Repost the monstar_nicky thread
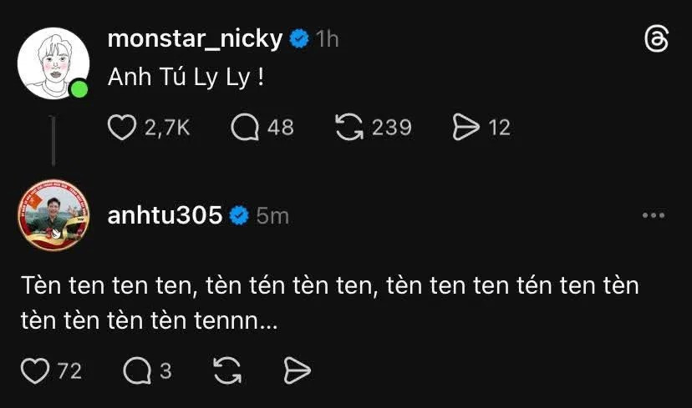Viewport: 692px width, 408px height. [x=348, y=127]
